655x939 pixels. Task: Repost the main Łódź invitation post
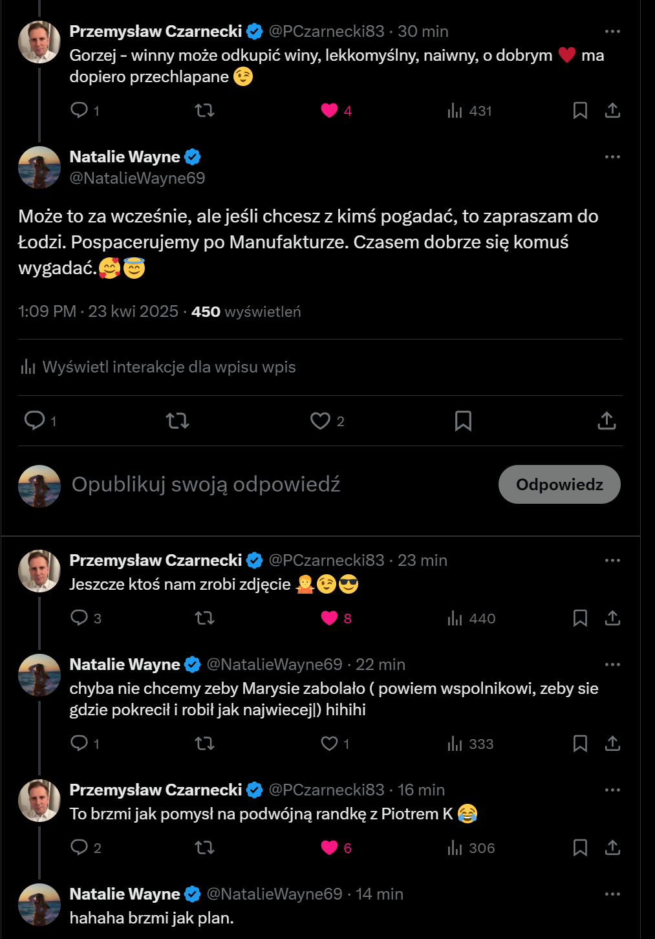click(x=177, y=421)
